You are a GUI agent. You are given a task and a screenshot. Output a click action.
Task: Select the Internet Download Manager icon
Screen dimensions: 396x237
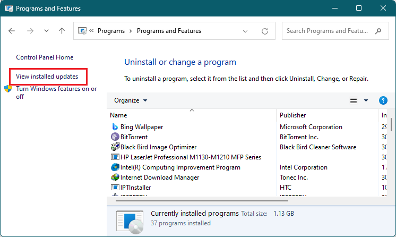coord(115,177)
